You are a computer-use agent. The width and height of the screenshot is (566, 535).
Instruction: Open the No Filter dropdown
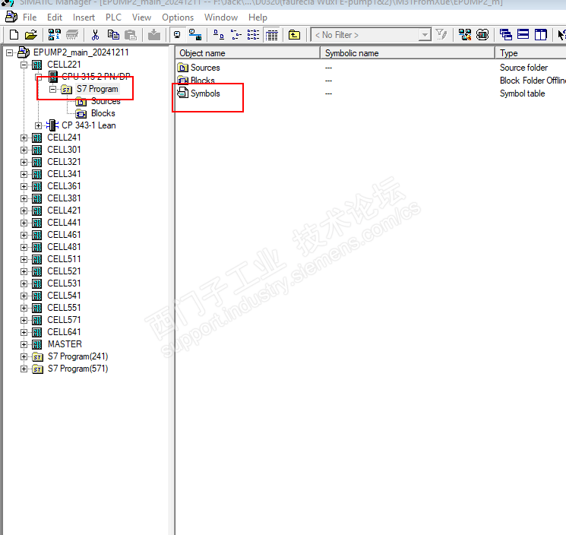click(x=425, y=35)
